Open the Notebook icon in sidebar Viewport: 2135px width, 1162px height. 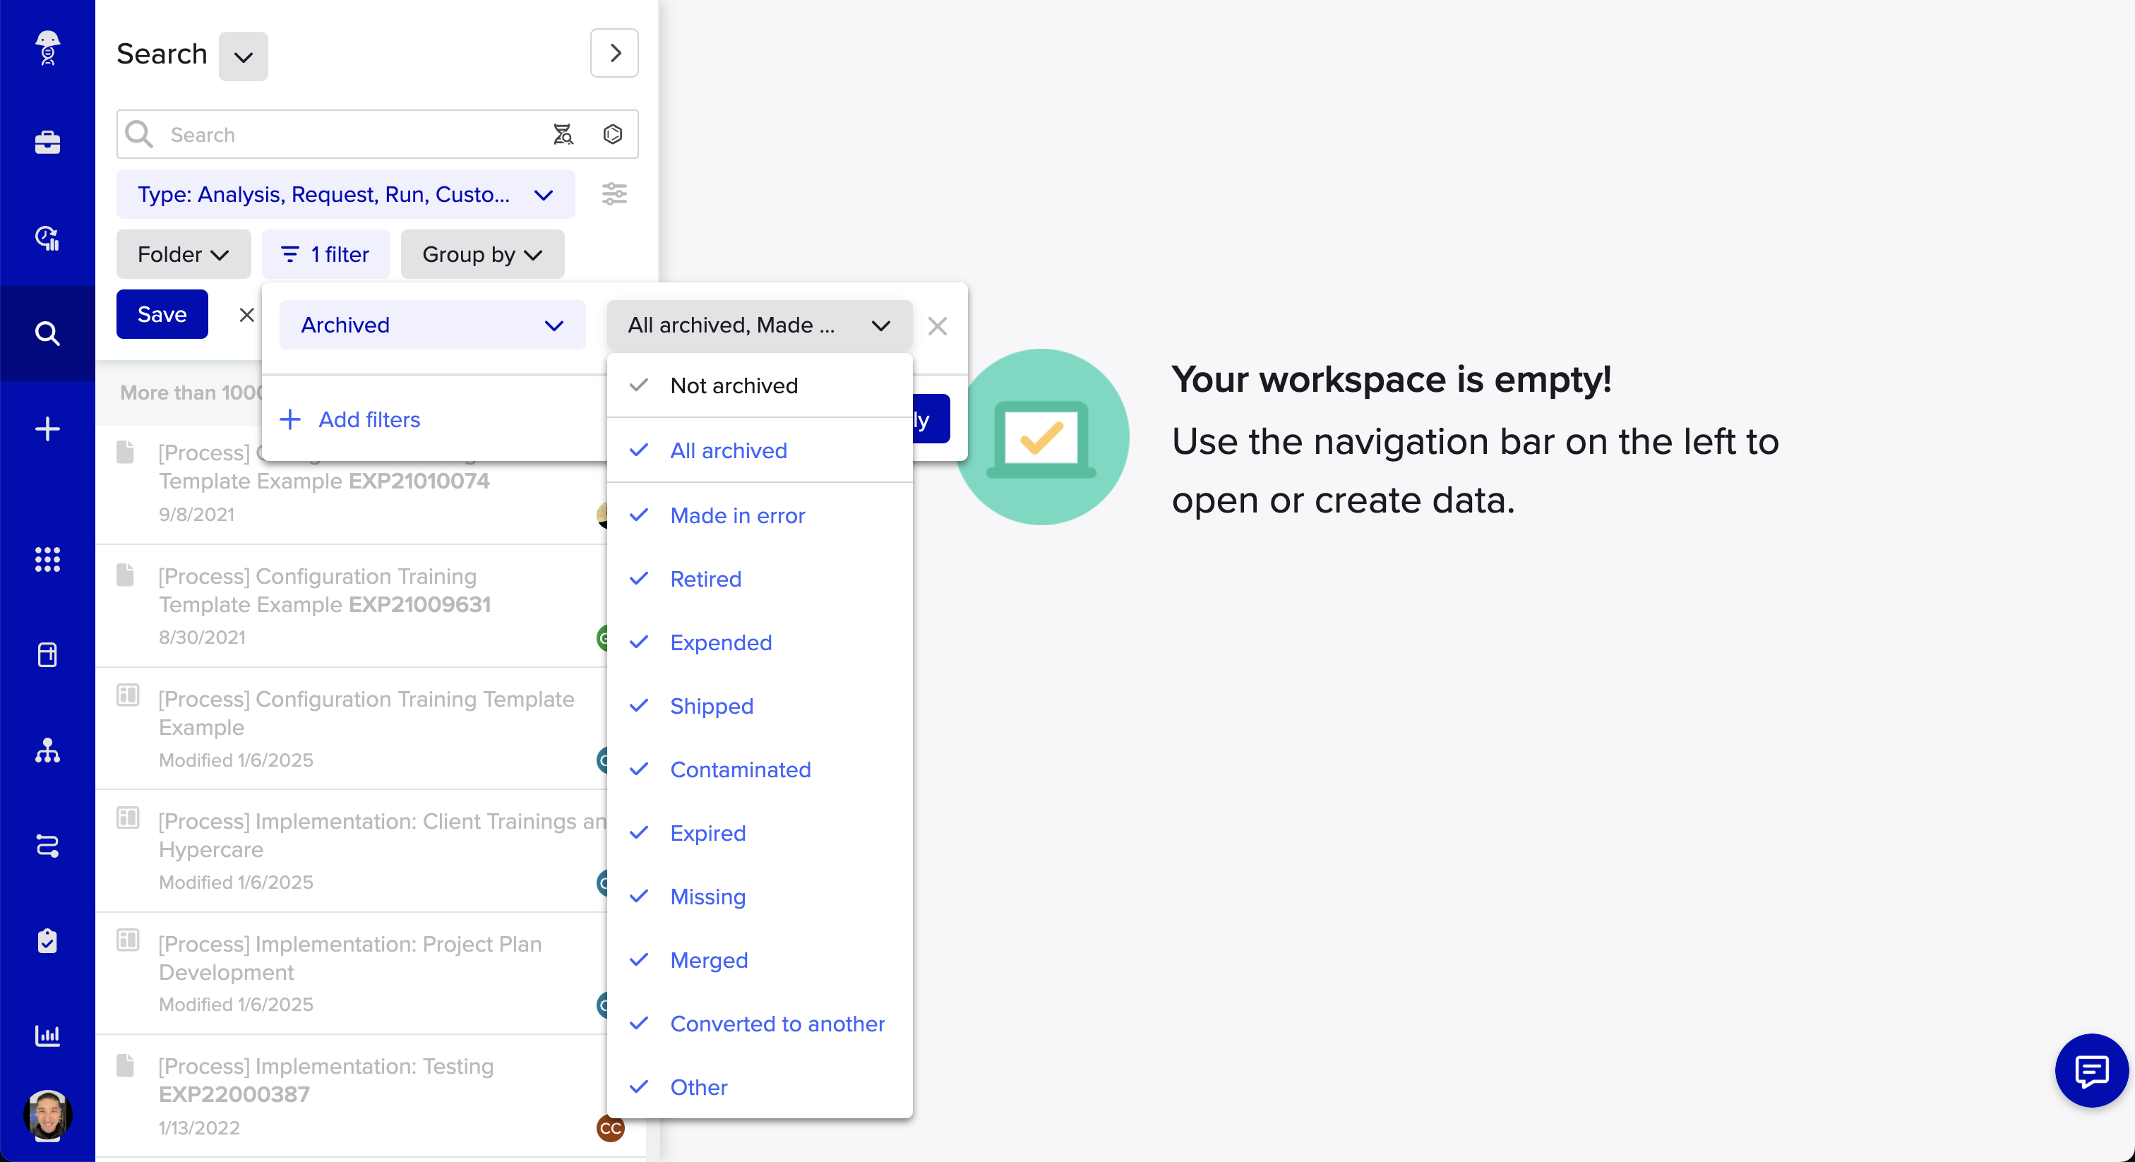point(47,654)
